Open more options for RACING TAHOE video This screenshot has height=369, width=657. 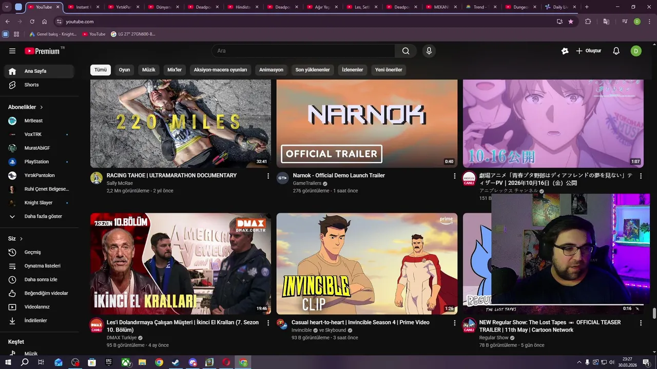(x=268, y=176)
